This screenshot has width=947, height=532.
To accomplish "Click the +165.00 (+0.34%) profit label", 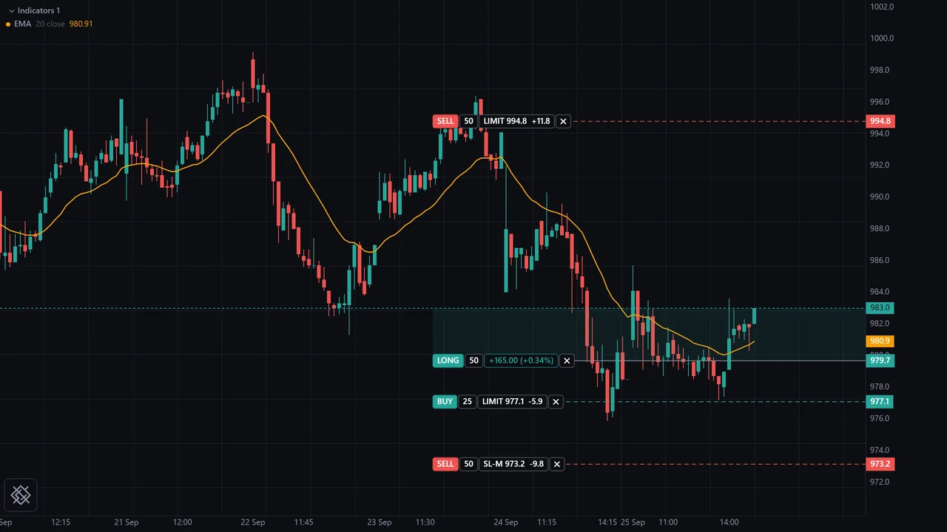I will point(521,361).
